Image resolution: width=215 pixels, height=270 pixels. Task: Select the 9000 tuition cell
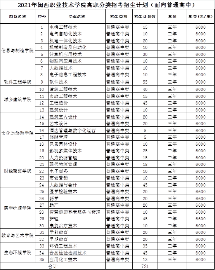tap(201, 82)
